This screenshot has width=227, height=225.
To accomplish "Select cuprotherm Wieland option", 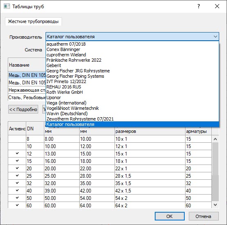I will point(132,55).
